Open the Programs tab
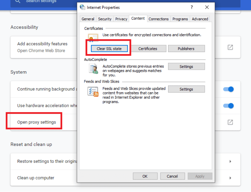The image size is (251, 192). (180, 19)
